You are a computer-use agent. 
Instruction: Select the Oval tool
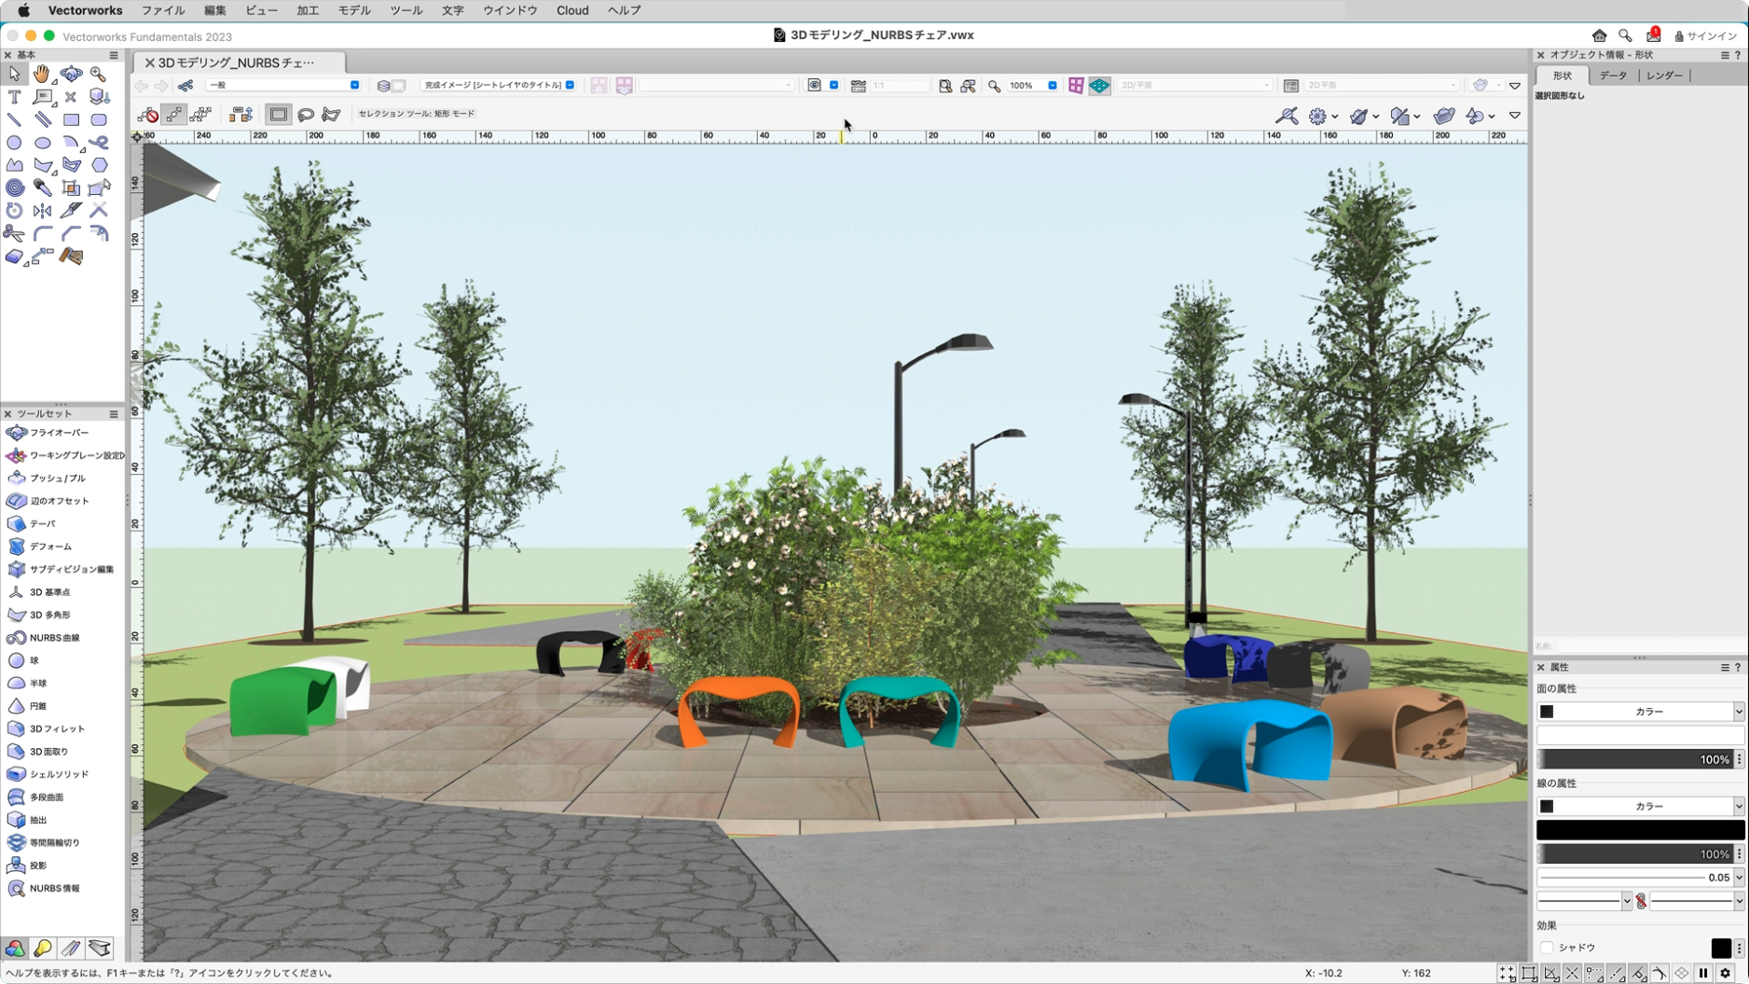[x=42, y=143]
